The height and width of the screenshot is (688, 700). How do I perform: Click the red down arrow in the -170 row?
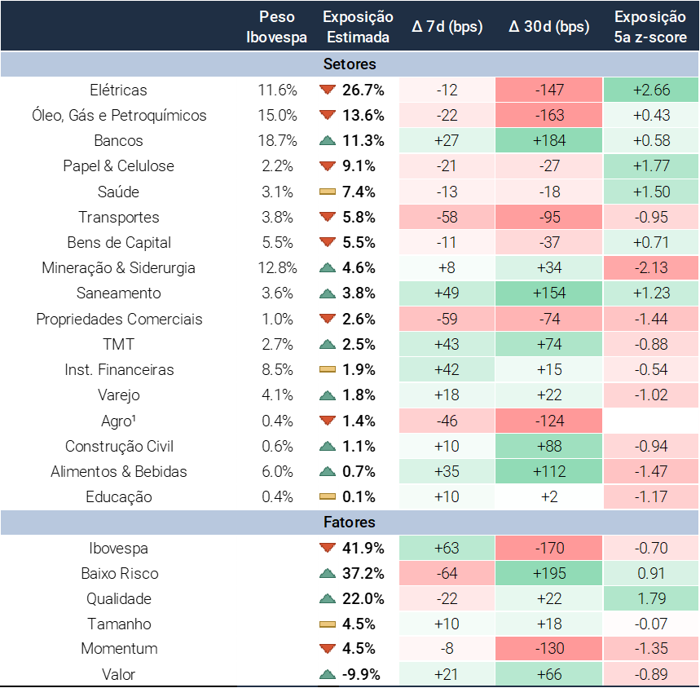[328, 548]
